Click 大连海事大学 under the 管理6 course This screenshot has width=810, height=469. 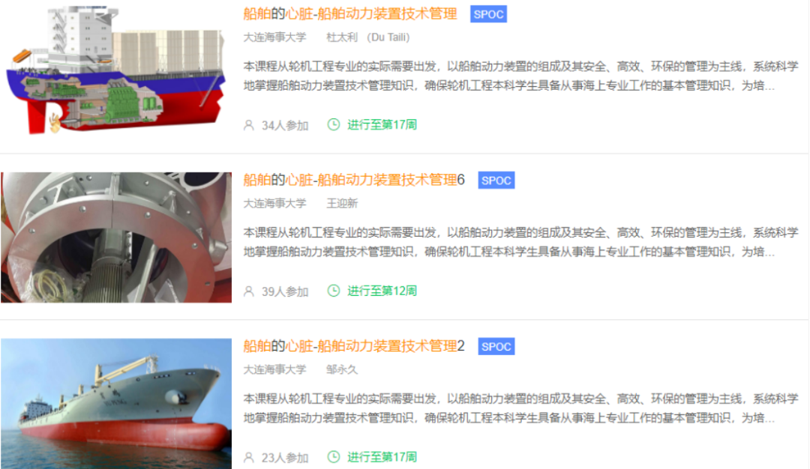click(x=274, y=203)
